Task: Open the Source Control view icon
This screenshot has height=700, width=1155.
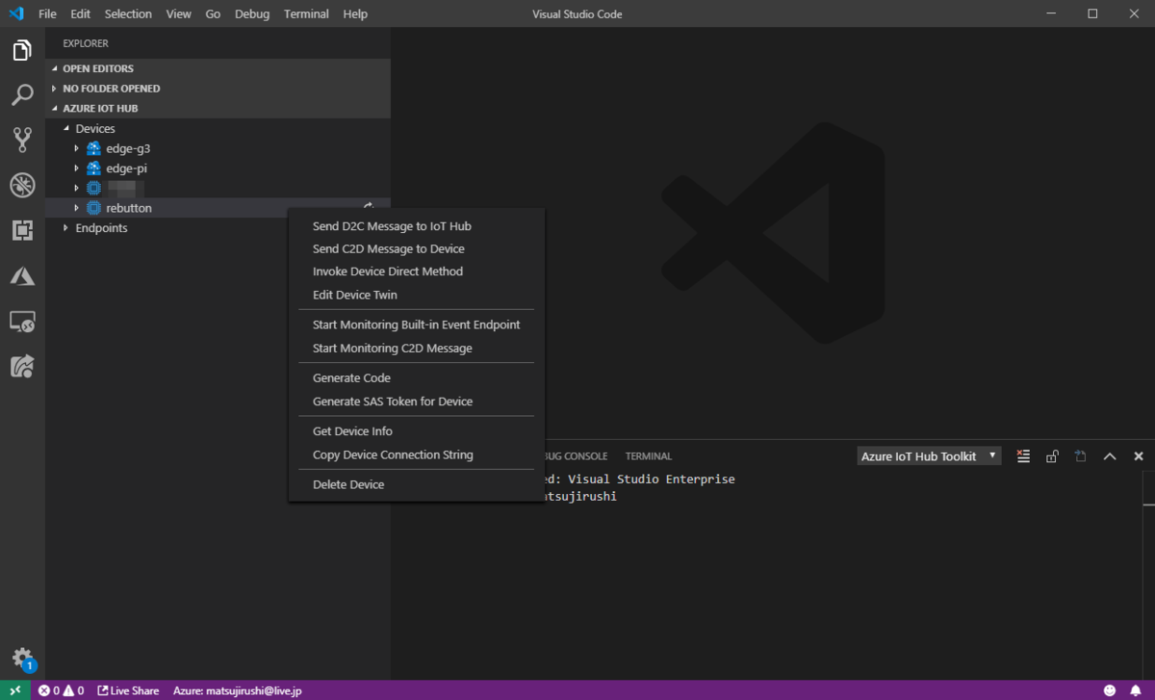Action: (22, 140)
